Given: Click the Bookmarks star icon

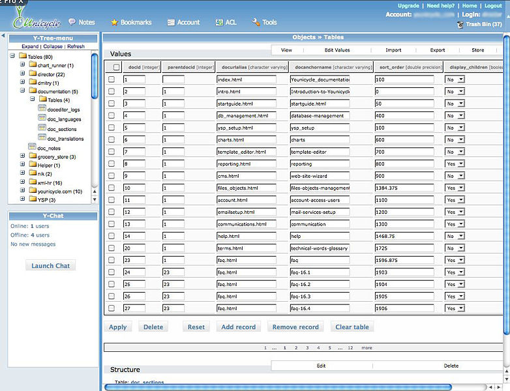Looking at the screenshot, I should [x=114, y=23].
